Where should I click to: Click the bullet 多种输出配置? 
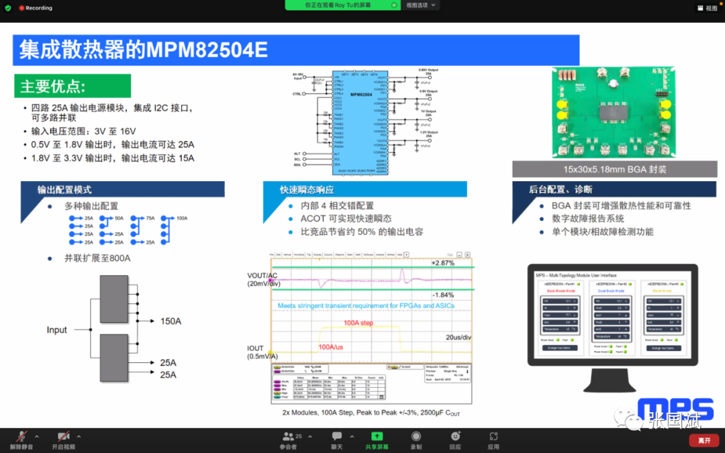pyautogui.click(x=91, y=206)
